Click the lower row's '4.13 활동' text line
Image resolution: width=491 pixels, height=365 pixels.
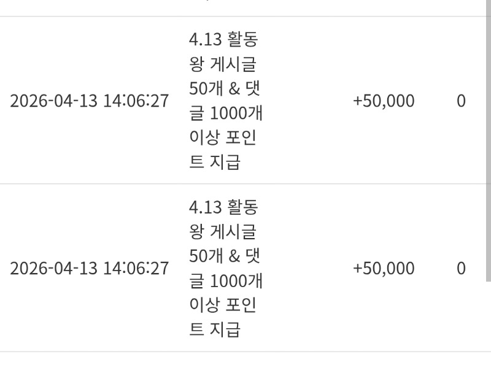pos(223,207)
